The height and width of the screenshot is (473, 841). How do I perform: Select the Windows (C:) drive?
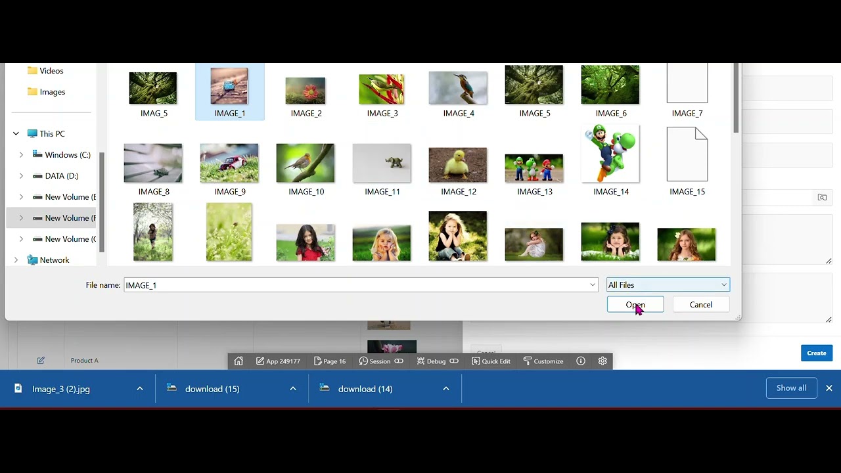click(68, 155)
